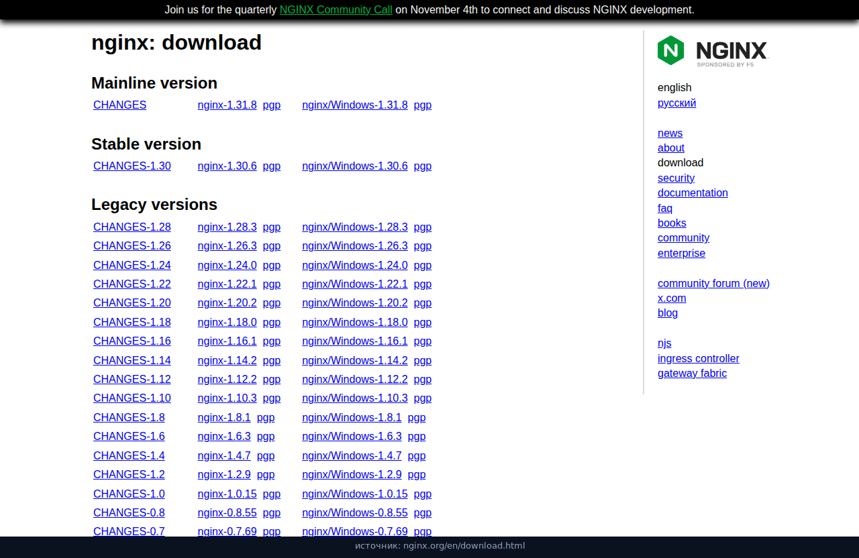
Task: Open pgp signature for nginx-1.12.2
Action: 272,379
